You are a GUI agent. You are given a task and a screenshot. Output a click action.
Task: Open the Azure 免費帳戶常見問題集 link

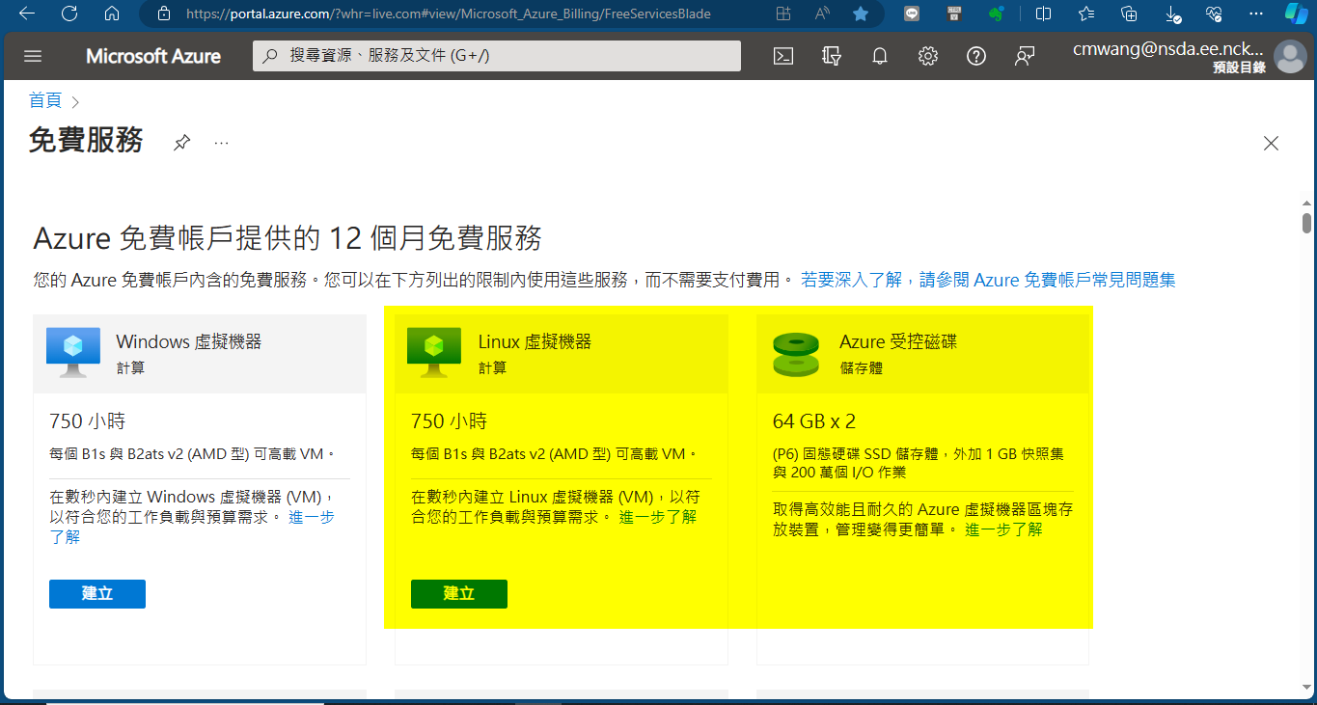click(988, 280)
